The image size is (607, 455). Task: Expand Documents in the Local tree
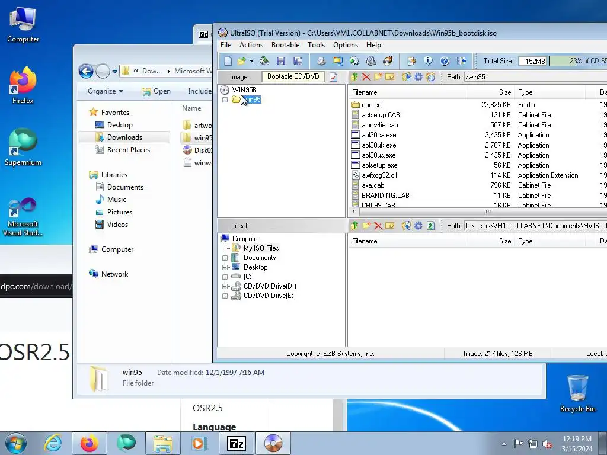225,258
